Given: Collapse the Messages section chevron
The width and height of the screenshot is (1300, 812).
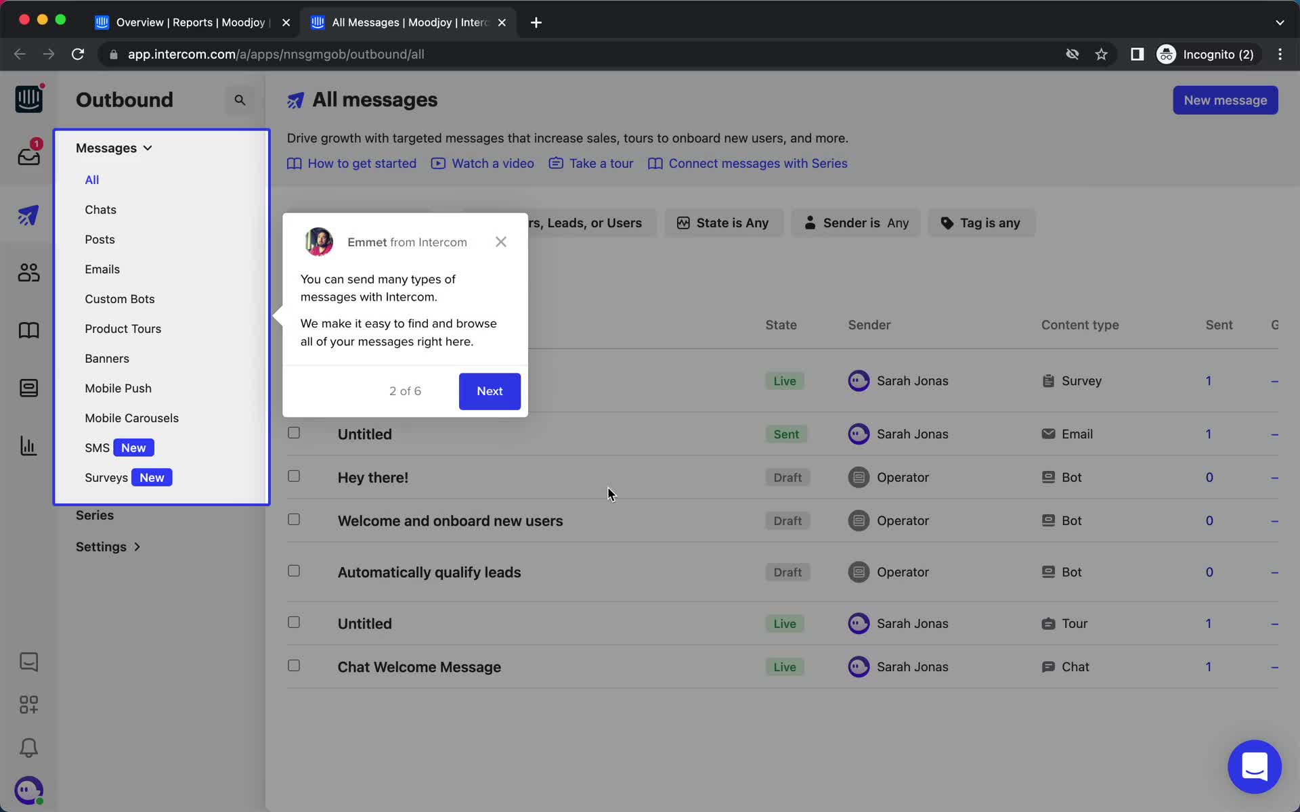Looking at the screenshot, I should pyautogui.click(x=148, y=148).
